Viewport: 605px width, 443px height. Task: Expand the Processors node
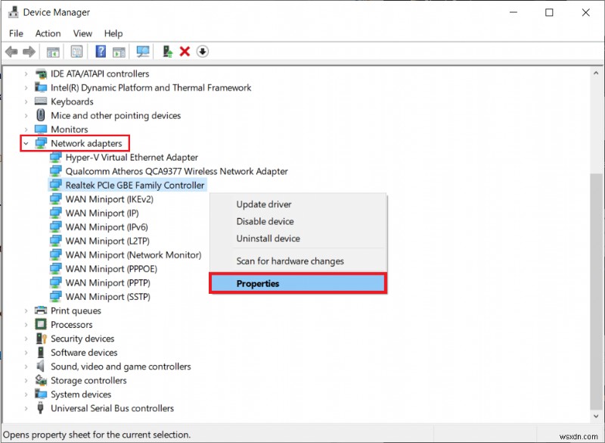tap(26, 325)
